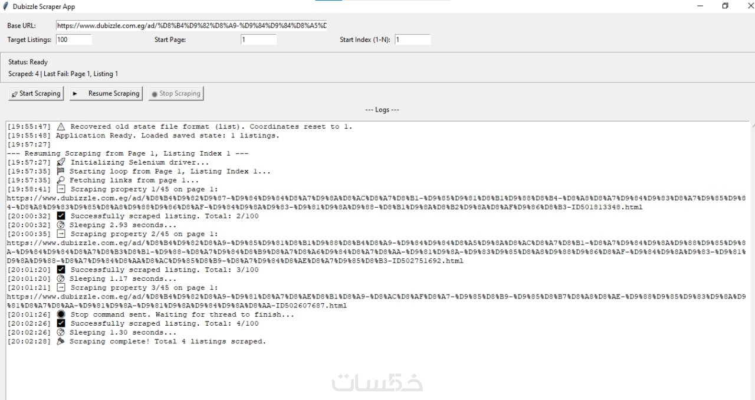Restore down the scraper window
The height and width of the screenshot is (400, 755).
pos(726,6)
